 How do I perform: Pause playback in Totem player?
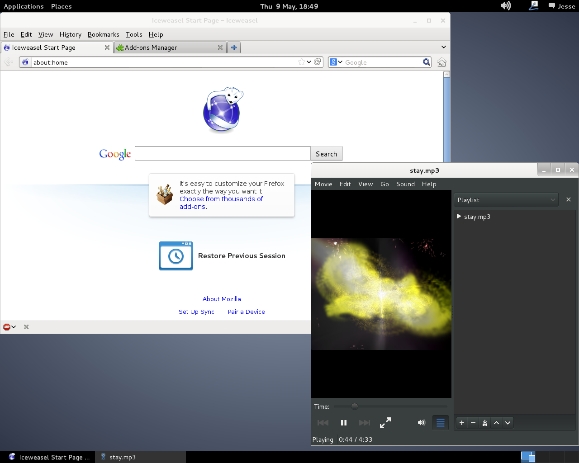[x=344, y=423]
